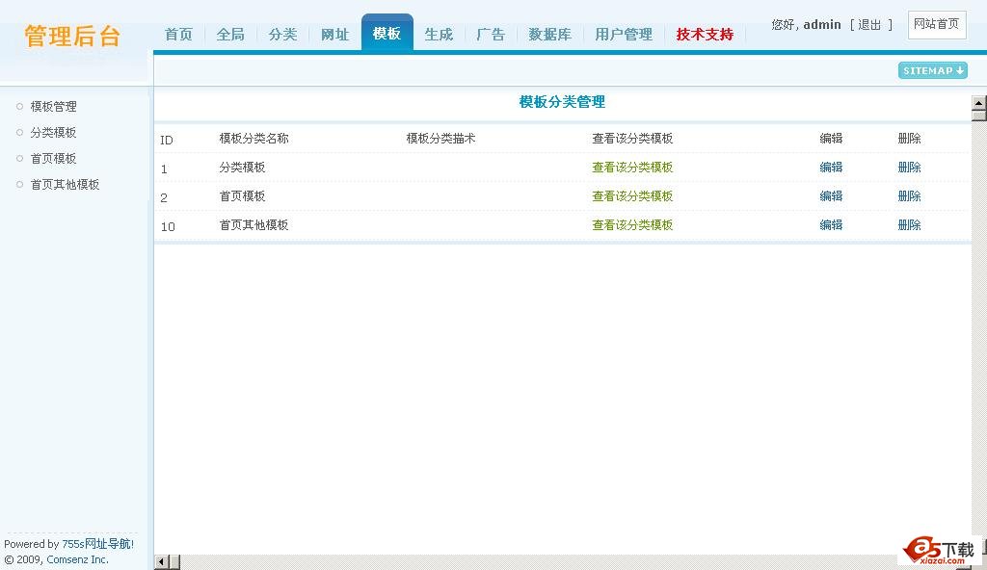Open 首页模板 in the sidebar
This screenshot has width=987, height=570.
coord(54,159)
